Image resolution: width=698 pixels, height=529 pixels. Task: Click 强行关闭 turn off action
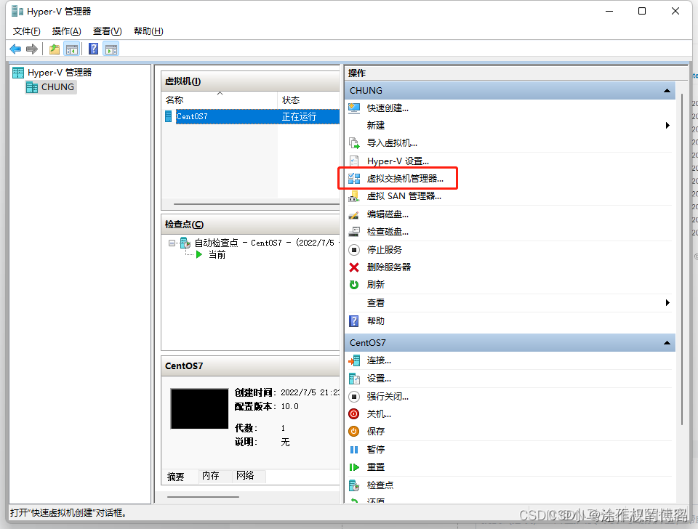click(x=388, y=397)
